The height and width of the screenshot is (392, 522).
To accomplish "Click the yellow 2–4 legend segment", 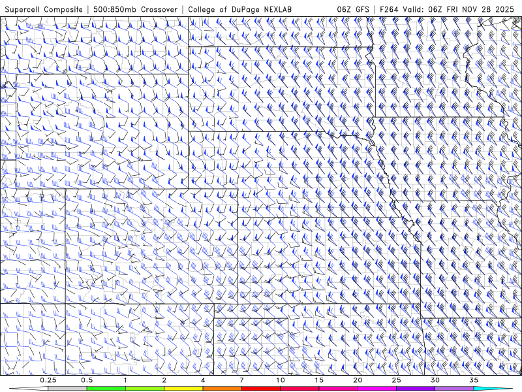I will 183,389.
